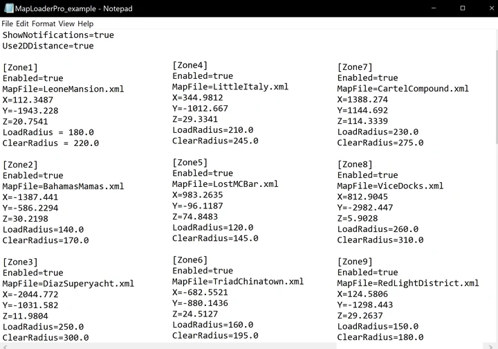498x349 pixels.
Task: Click the horizontal scrollbar thumb at the bottom
Action: pyautogui.click(x=172, y=346)
